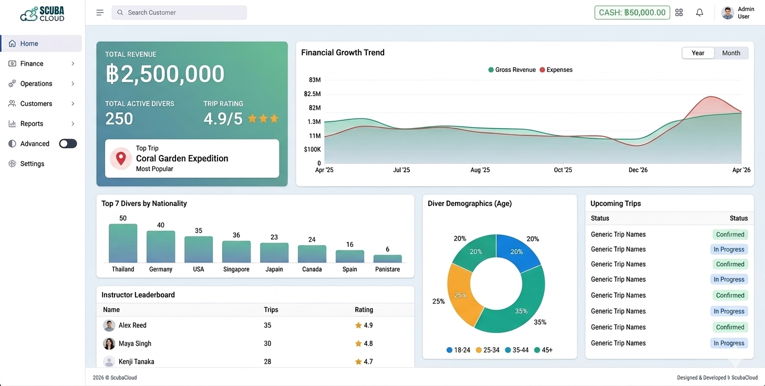The image size is (765, 386).
Task: Go to Home in sidebar
Action: [42, 44]
